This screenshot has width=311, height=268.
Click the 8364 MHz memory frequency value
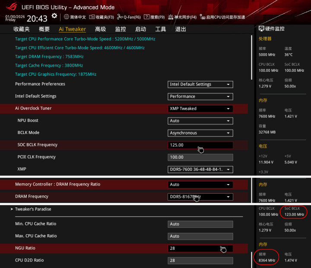267,260
